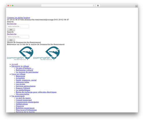Image resolution: width=144 pixels, height=121 pixels.
Task: Open 'Bulletins municipaux' link
Action: tap(25, 108)
